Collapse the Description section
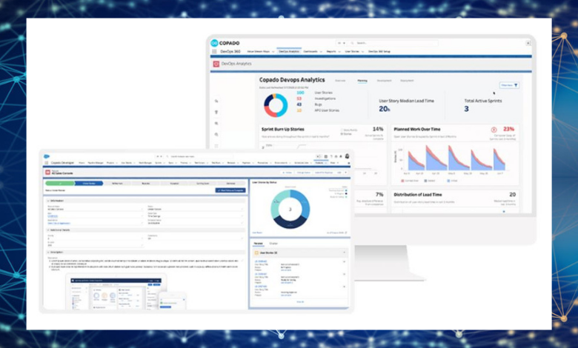The height and width of the screenshot is (348, 578). [x=48, y=252]
